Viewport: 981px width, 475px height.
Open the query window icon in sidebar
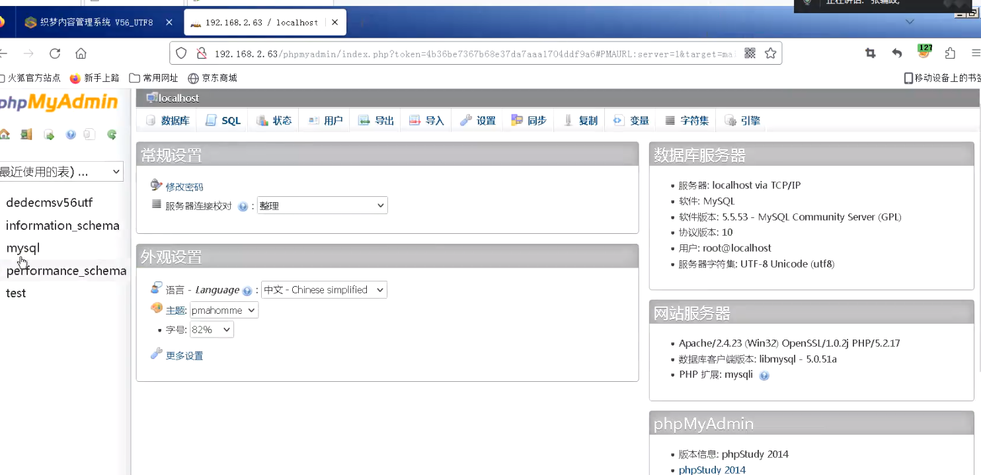(x=49, y=135)
